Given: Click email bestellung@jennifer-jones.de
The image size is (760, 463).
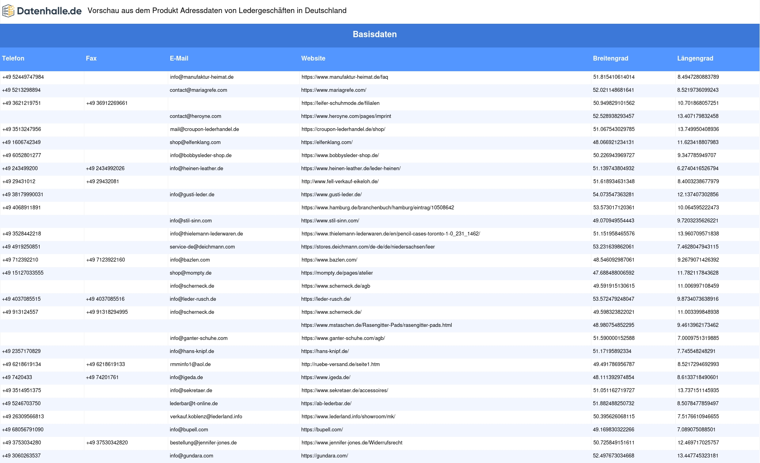Looking at the screenshot, I should click(x=203, y=443).
